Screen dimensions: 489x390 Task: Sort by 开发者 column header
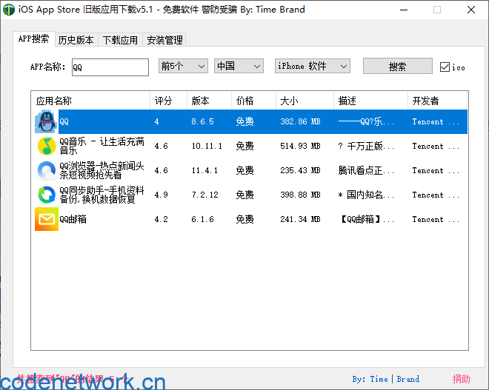pos(437,101)
